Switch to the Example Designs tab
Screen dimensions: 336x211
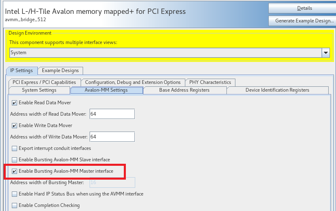60,70
